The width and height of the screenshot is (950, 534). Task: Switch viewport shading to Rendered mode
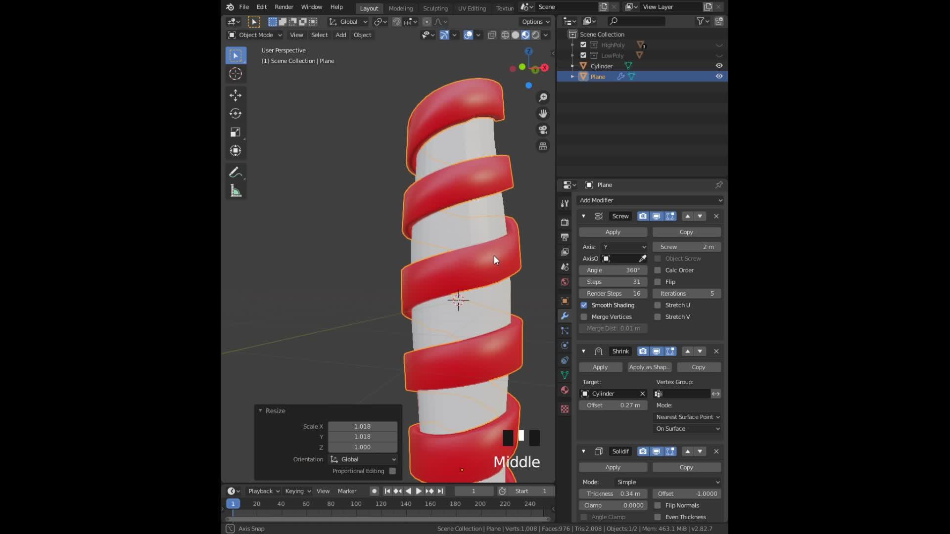(536, 35)
